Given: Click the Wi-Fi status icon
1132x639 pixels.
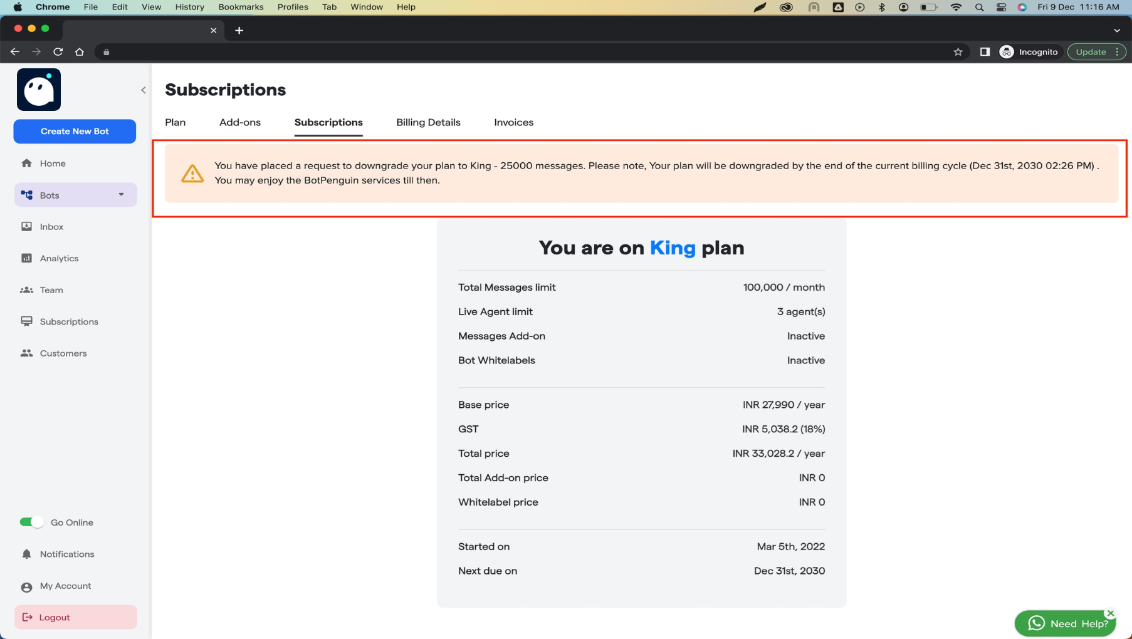Looking at the screenshot, I should (x=956, y=7).
